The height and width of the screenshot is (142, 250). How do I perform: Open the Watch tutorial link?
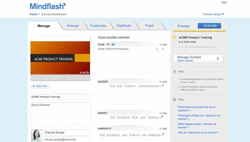[x=185, y=61]
